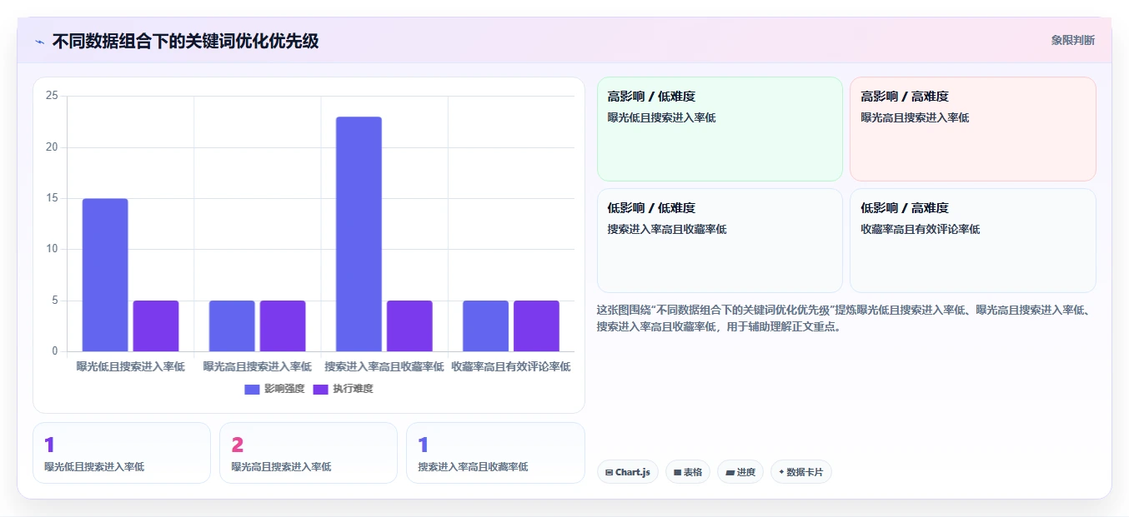
Task: Click the purple bar for 曝光高且搜索进入率低
Action: (x=283, y=326)
